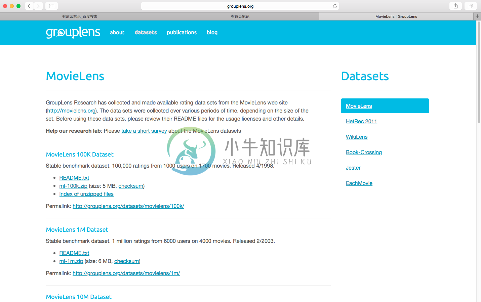Follow the http://movielens.org link

pyautogui.click(x=71, y=111)
